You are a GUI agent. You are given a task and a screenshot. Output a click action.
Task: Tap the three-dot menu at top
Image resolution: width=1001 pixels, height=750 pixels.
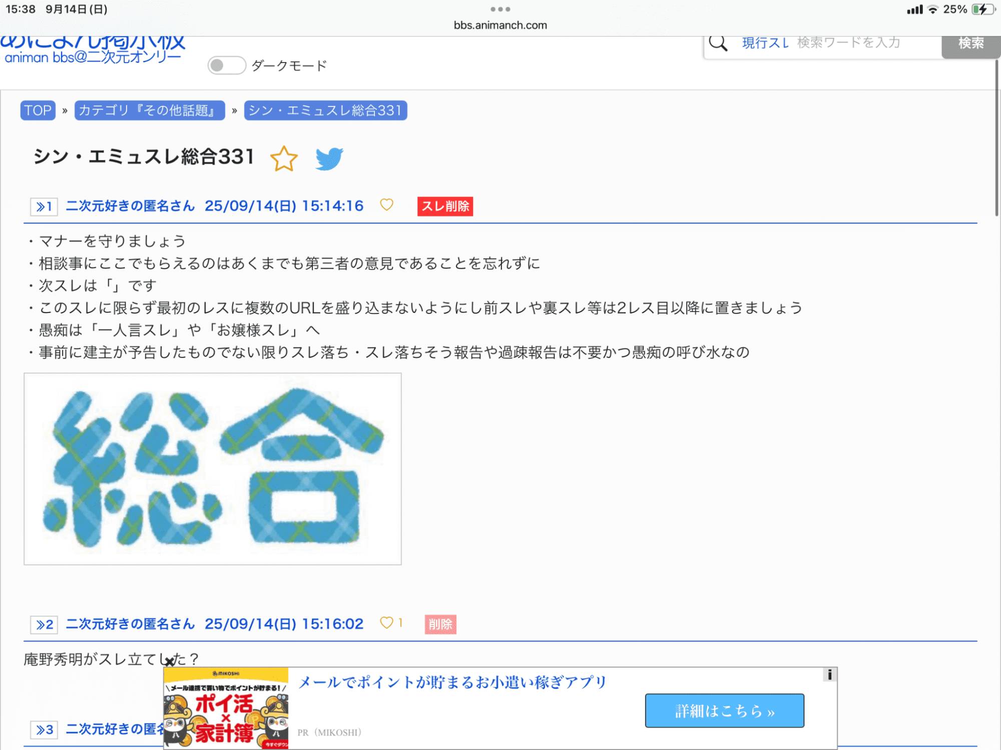[x=500, y=9]
